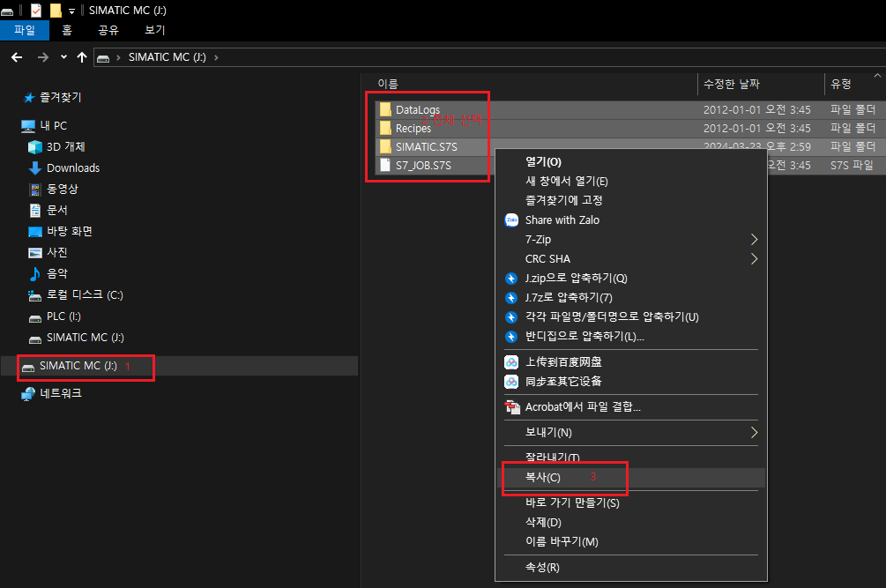Click the Acrobat icon in context menu
Screen dimensions: 886x588
pos(512,406)
